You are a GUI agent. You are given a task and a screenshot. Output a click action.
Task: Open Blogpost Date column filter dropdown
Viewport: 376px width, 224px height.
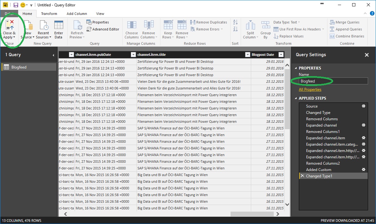(281, 55)
